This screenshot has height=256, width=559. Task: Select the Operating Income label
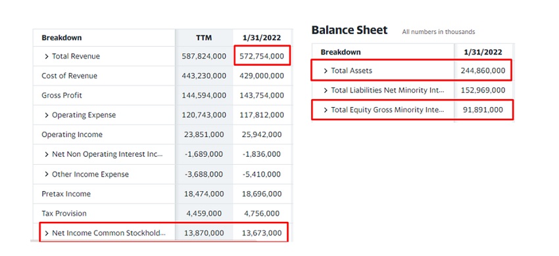72,135
